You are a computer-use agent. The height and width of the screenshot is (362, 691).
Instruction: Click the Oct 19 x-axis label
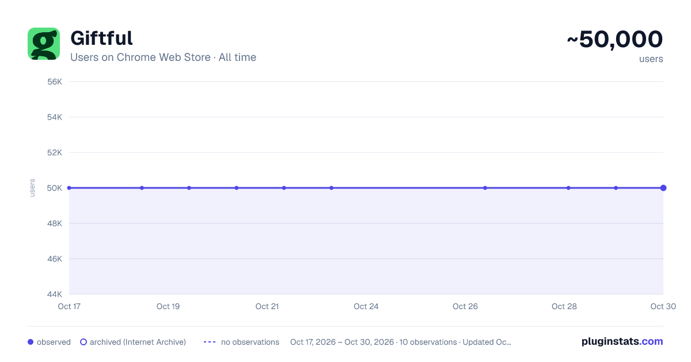point(168,306)
